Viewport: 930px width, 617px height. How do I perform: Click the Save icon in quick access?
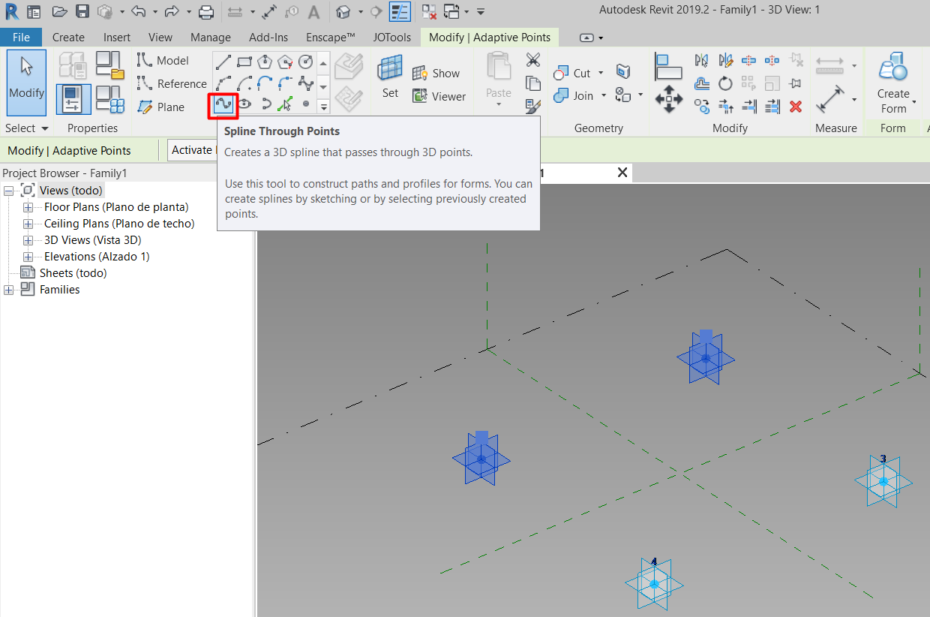82,11
